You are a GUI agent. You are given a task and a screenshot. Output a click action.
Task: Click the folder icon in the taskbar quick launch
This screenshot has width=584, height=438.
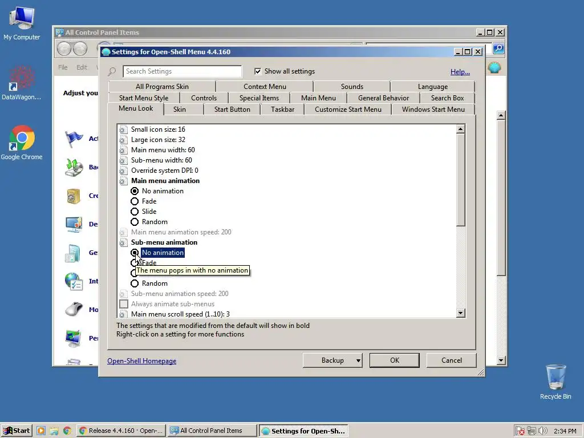pos(54,431)
